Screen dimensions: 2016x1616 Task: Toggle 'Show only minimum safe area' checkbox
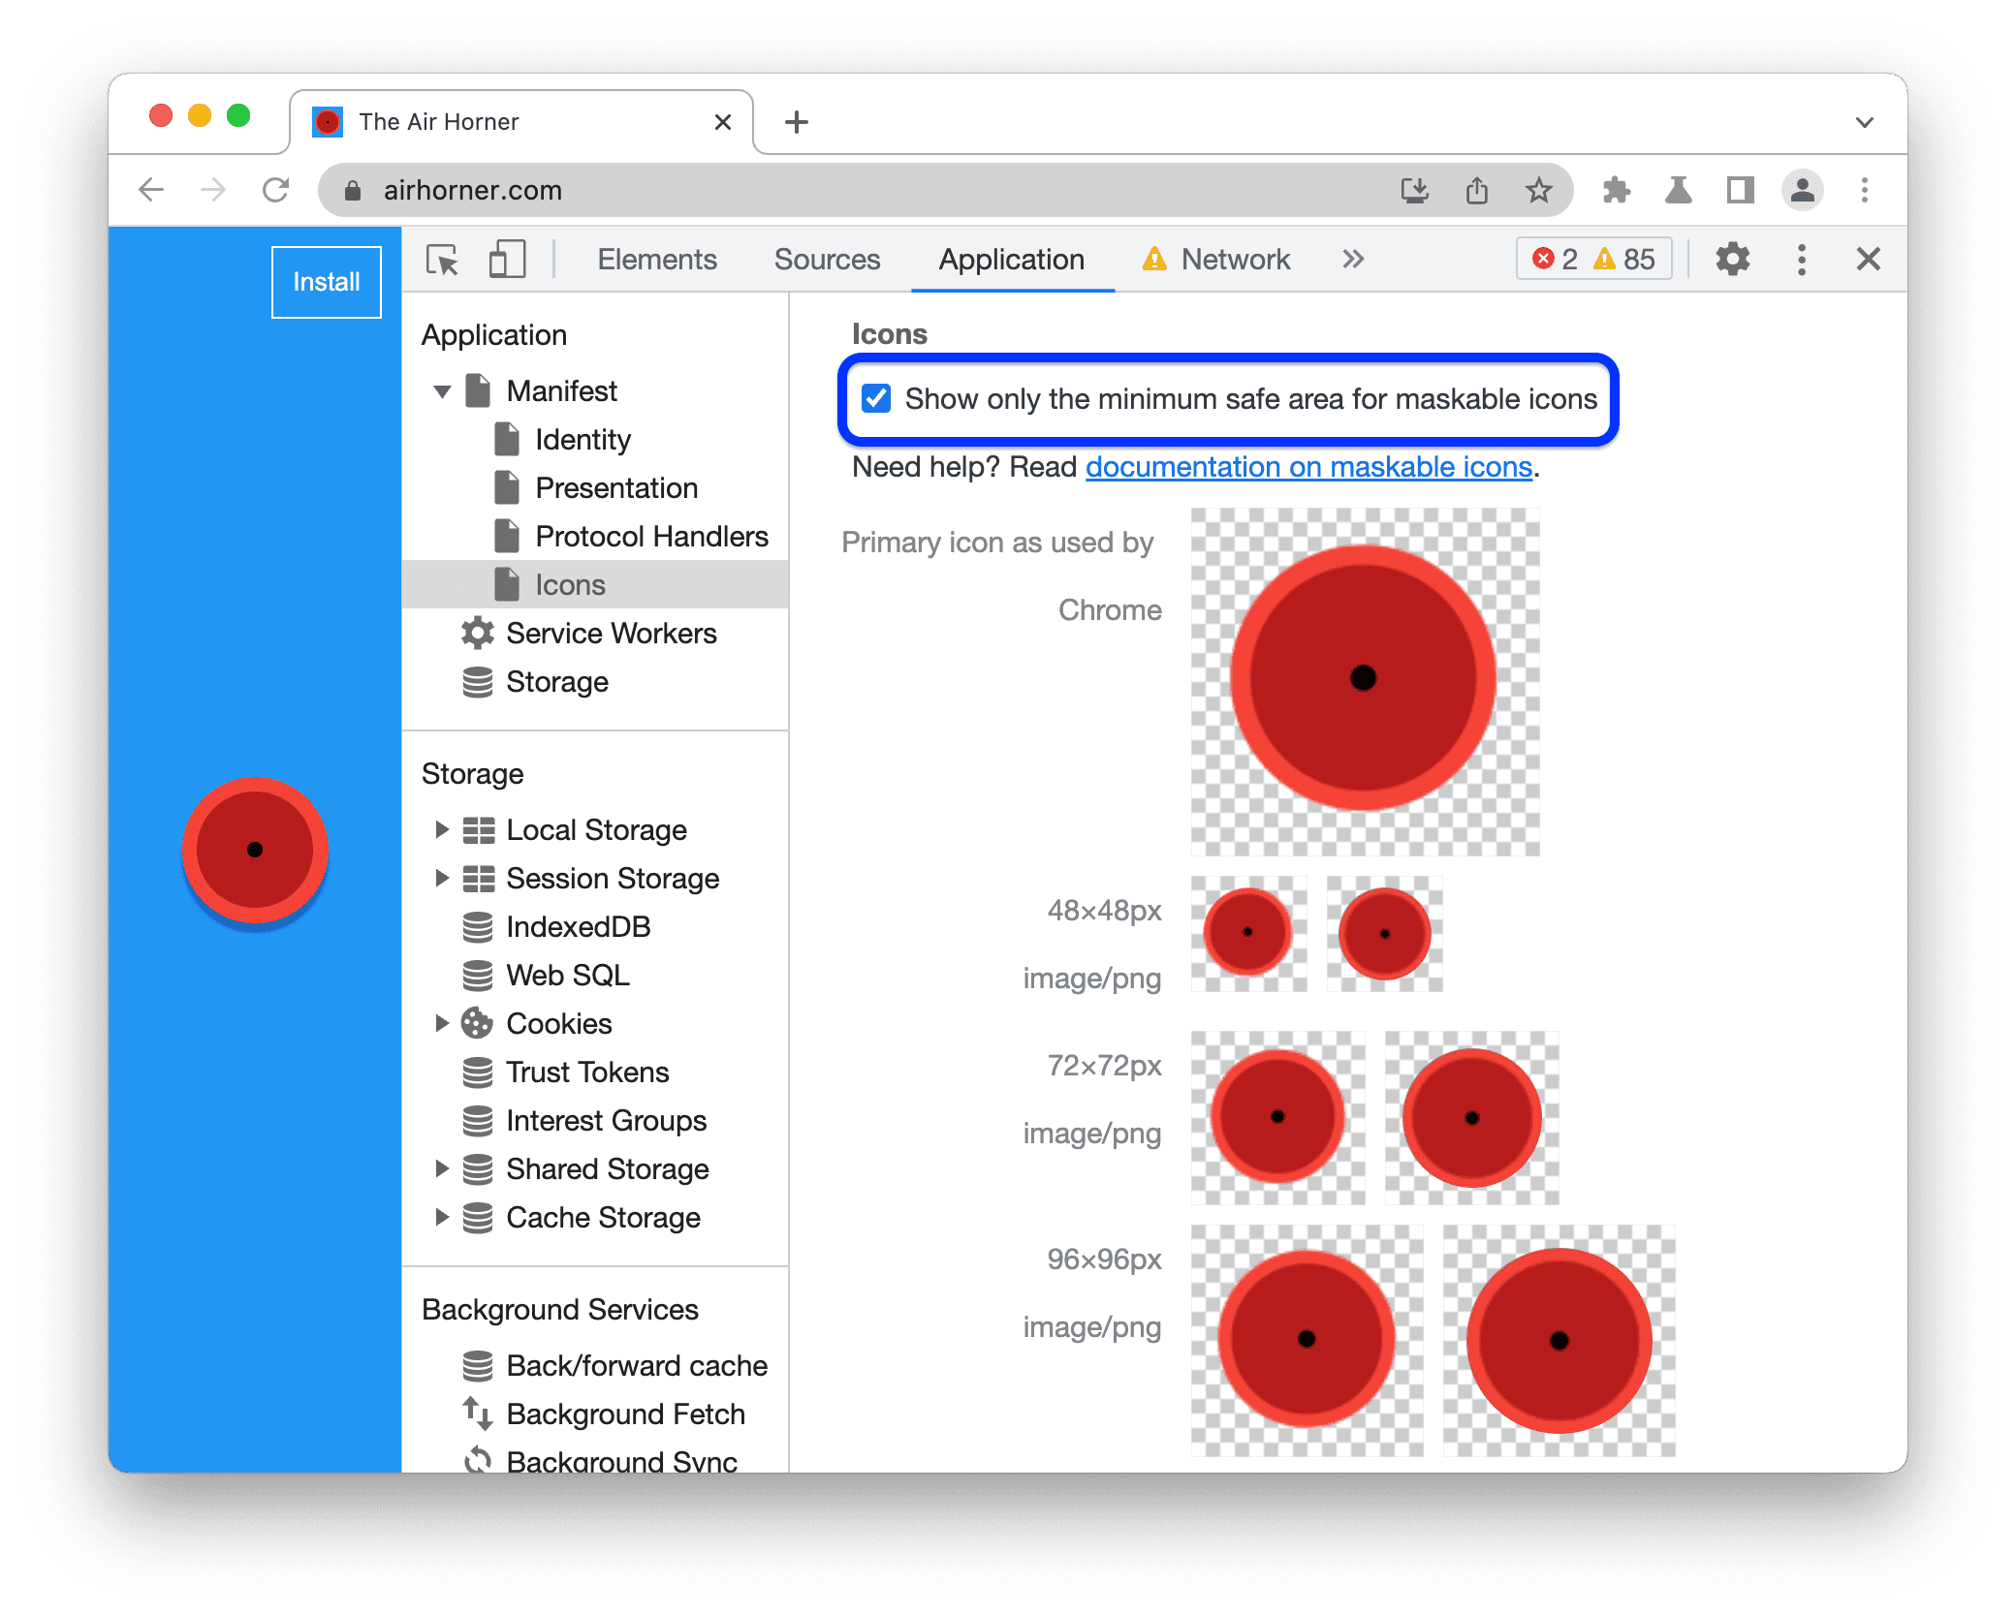tap(874, 399)
